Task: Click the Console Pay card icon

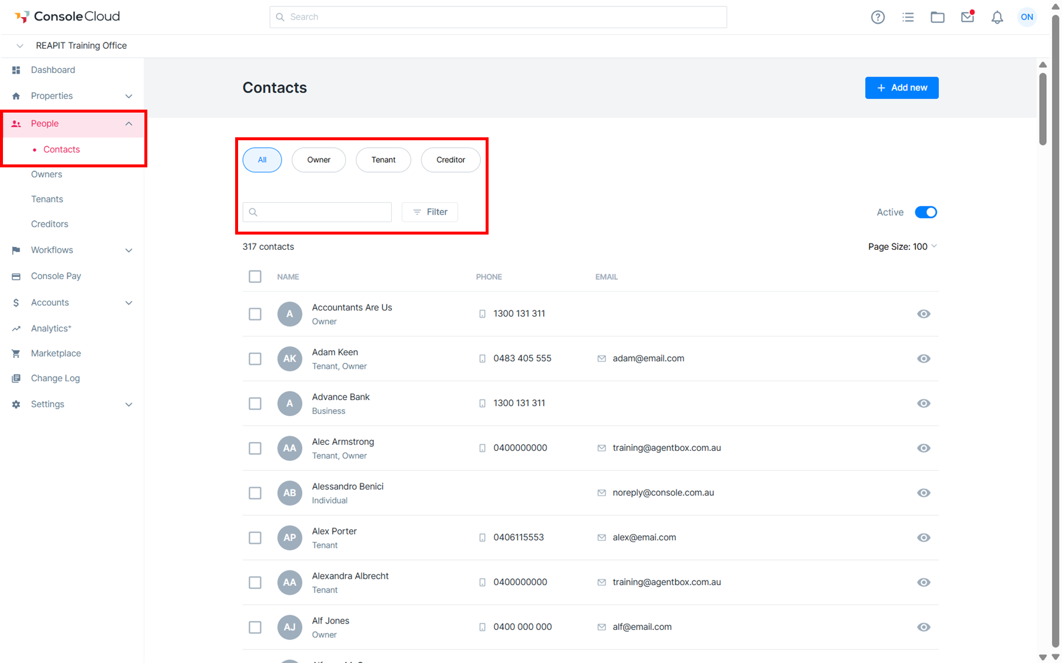Action: (x=17, y=276)
